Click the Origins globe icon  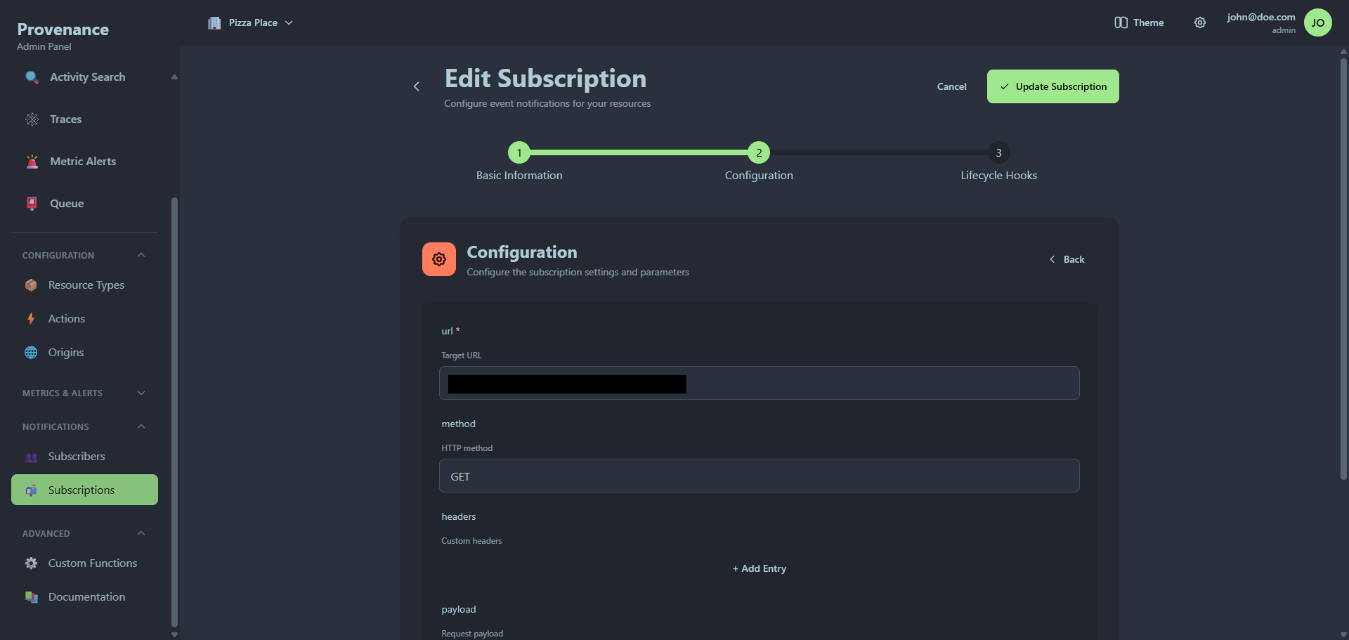click(x=32, y=352)
